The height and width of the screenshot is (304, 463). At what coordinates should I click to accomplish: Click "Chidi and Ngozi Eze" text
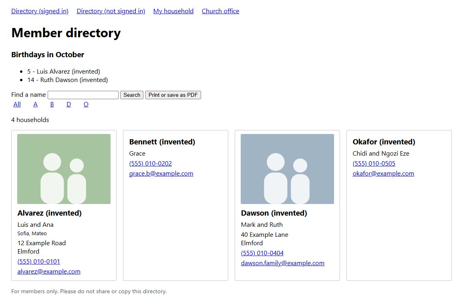click(381, 154)
